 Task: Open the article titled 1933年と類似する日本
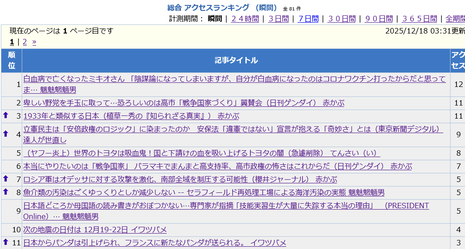click(x=131, y=116)
